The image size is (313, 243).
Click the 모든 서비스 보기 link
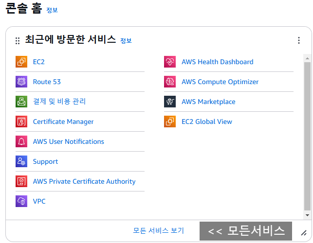tap(159, 230)
